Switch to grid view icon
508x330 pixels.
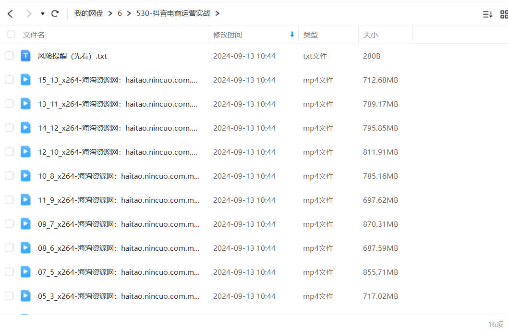pos(504,14)
